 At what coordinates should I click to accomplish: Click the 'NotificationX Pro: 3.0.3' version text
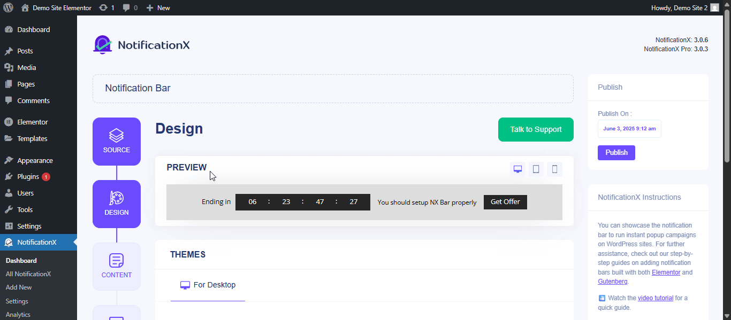(676, 49)
